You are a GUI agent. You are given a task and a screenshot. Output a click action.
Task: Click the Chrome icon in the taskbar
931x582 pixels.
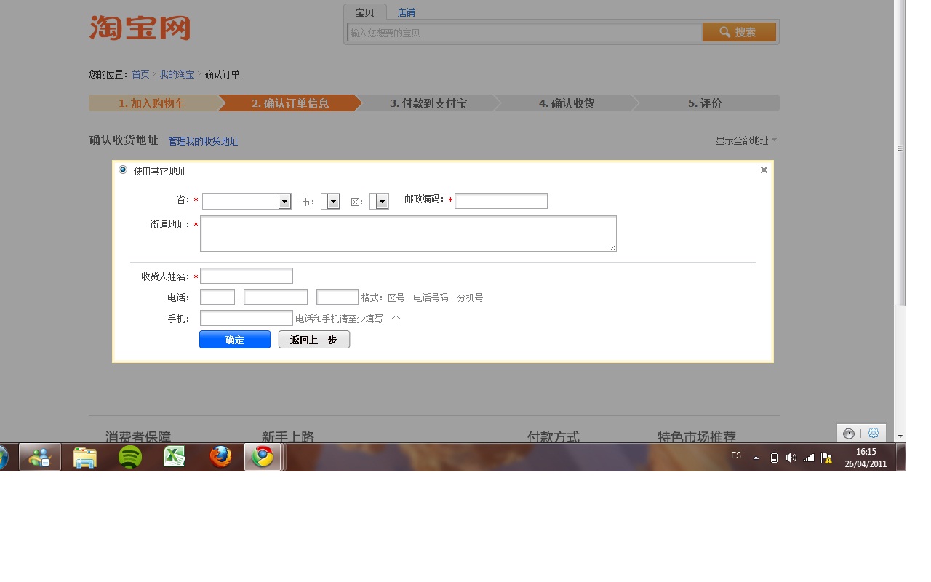(263, 457)
